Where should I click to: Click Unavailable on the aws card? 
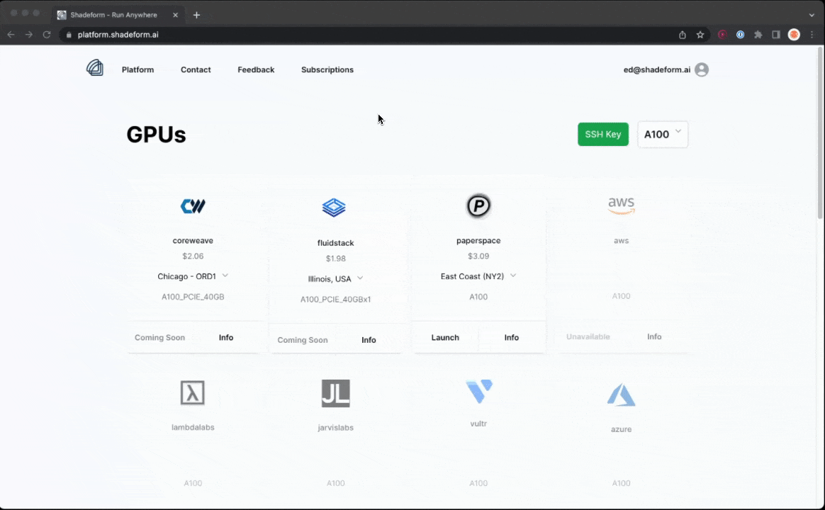(x=588, y=336)
